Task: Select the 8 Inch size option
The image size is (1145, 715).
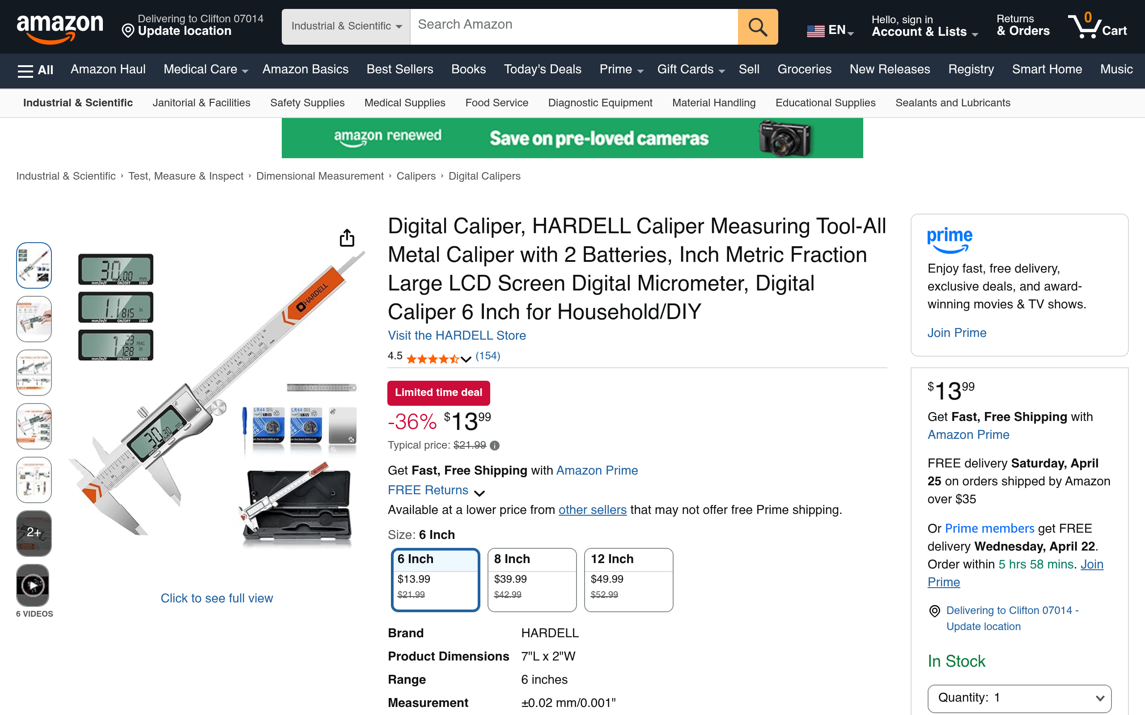Action: point(532,580)
